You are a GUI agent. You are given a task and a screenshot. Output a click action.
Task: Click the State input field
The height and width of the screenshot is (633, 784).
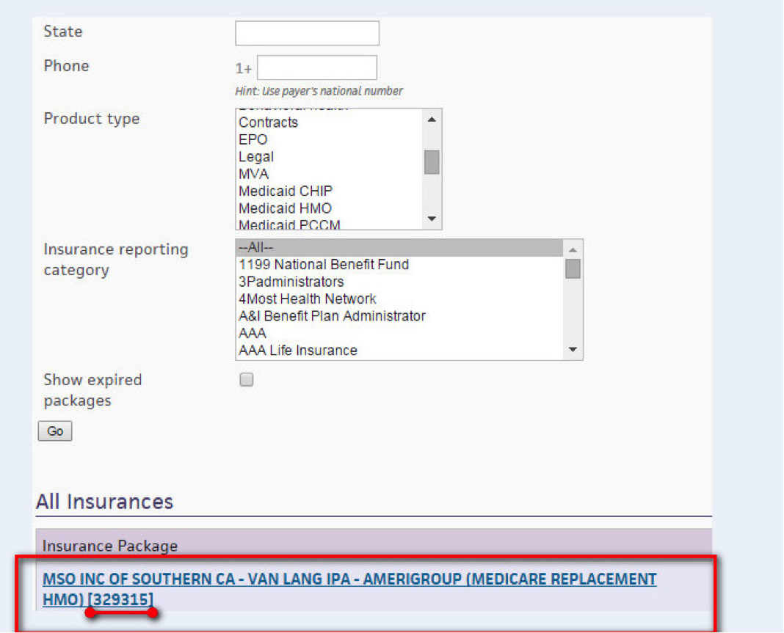[x=307, y=33]
